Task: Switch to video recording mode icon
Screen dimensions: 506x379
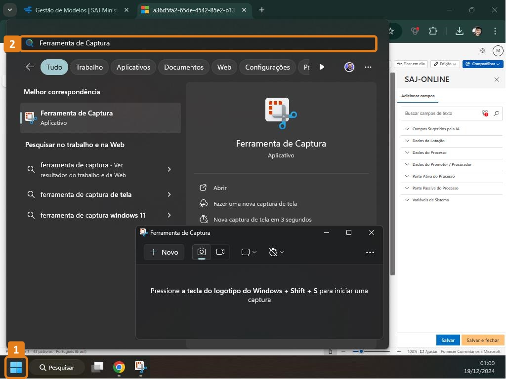Action: pyautogui.click(x=220, y=252)
